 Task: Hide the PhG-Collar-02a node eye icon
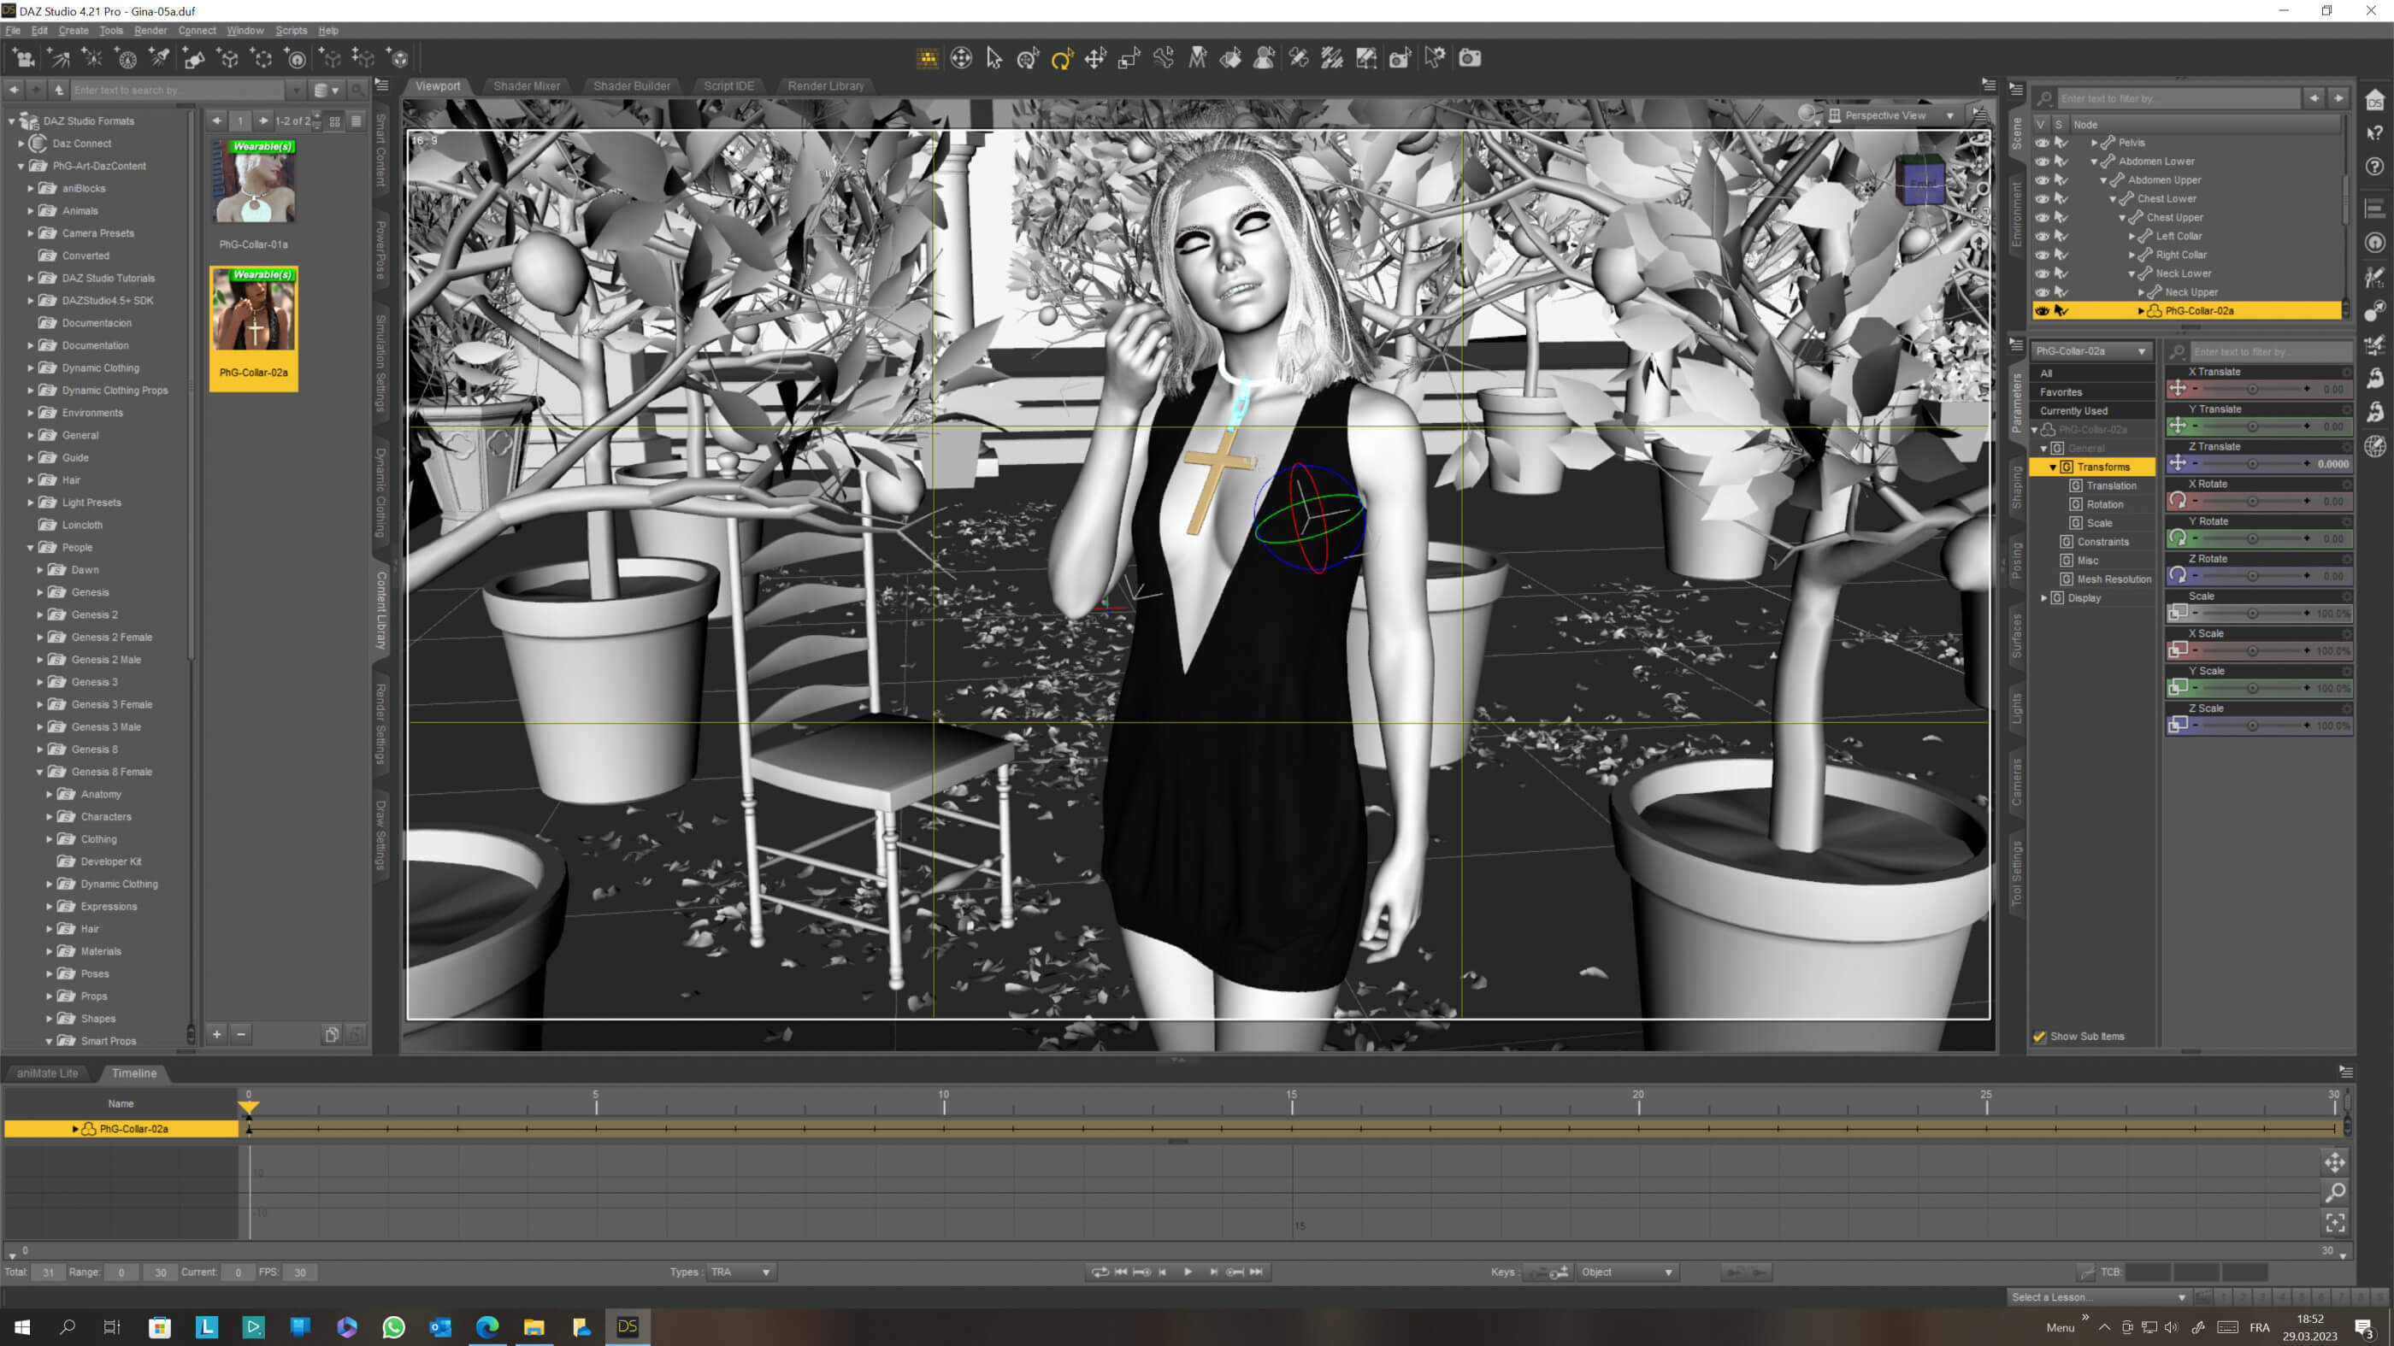click(x=2042, y=311)
